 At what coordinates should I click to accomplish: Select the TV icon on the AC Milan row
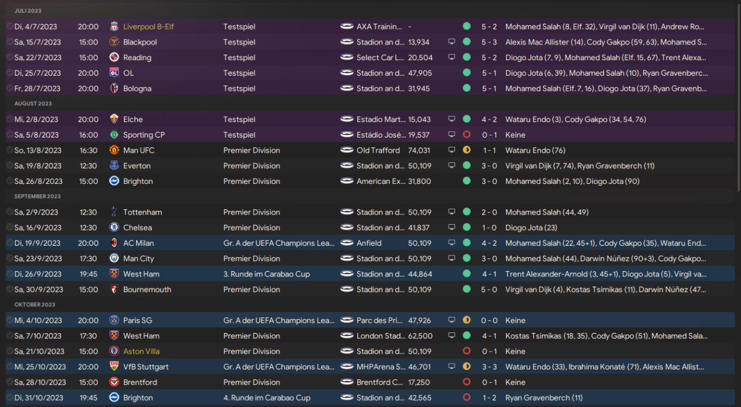[x=452, y=243]
